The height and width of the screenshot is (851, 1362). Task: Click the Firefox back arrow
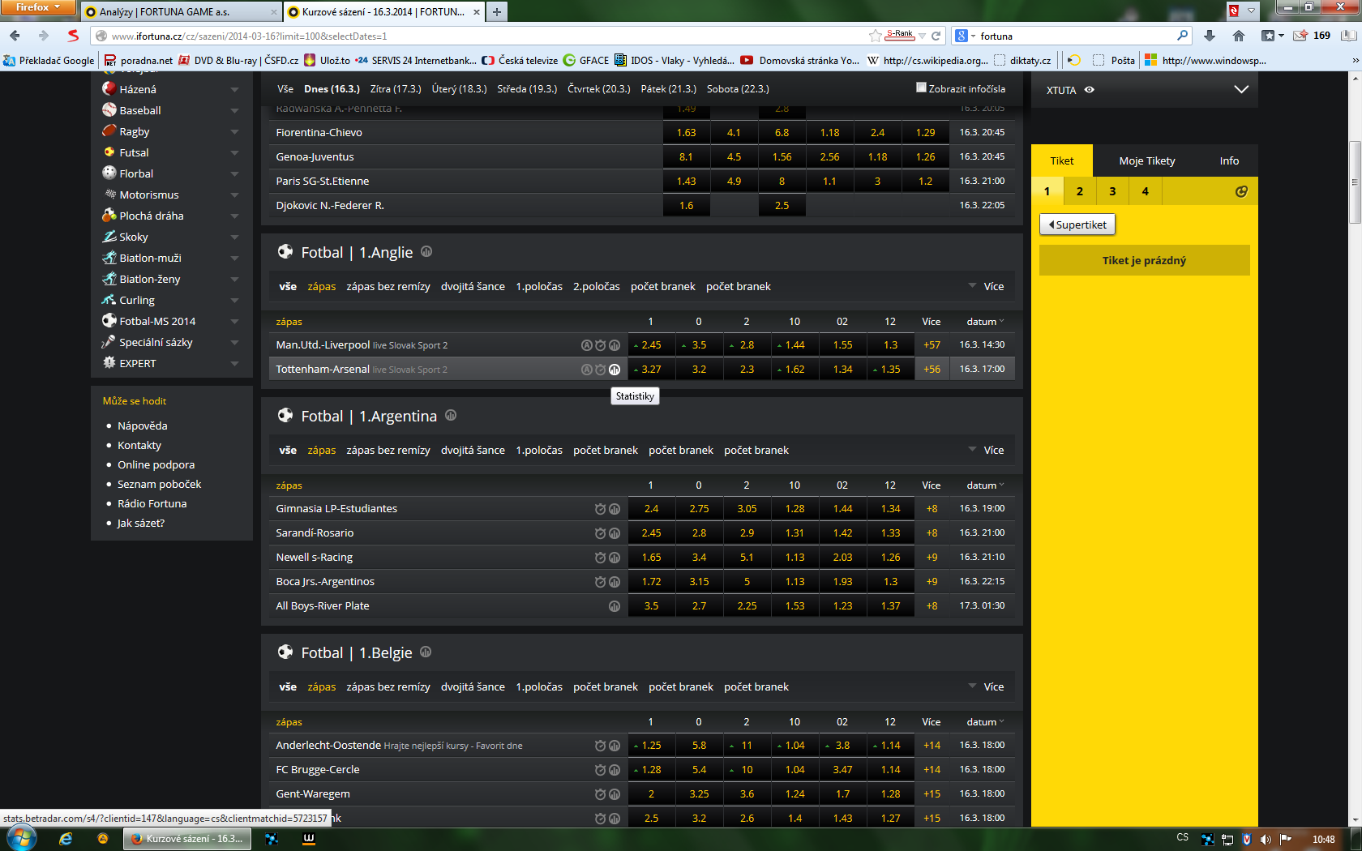tap(15, 36)
